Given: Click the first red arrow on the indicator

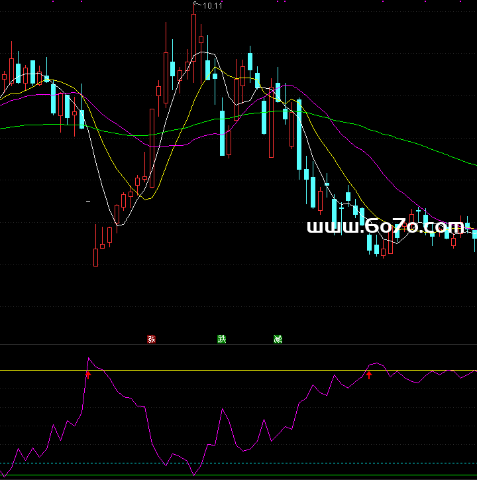Looking at the screenshot, I should coord(87,375).
